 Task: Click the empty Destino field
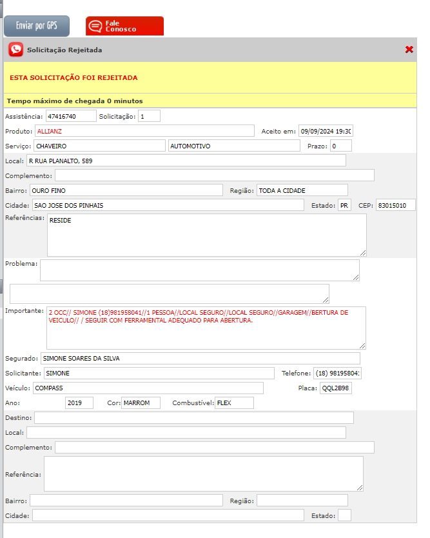point(194,417)
